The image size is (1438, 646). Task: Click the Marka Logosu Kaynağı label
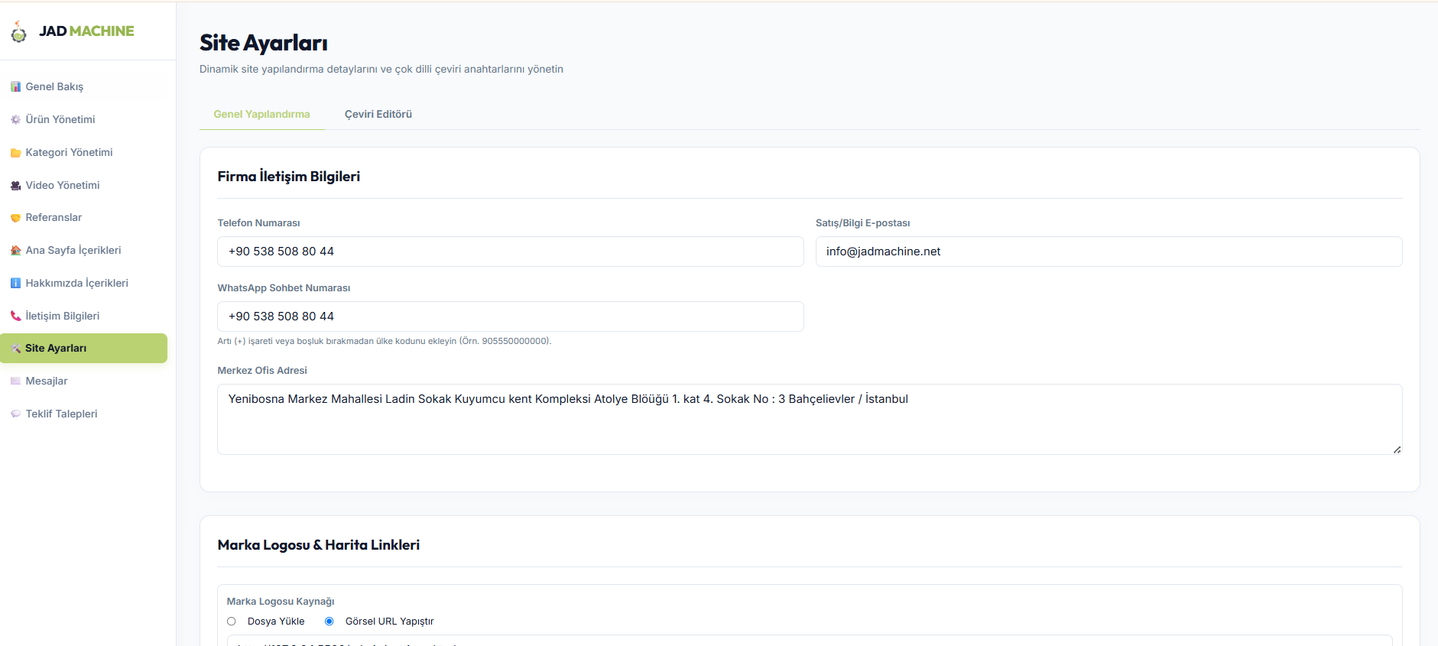[x=281, y=602]
